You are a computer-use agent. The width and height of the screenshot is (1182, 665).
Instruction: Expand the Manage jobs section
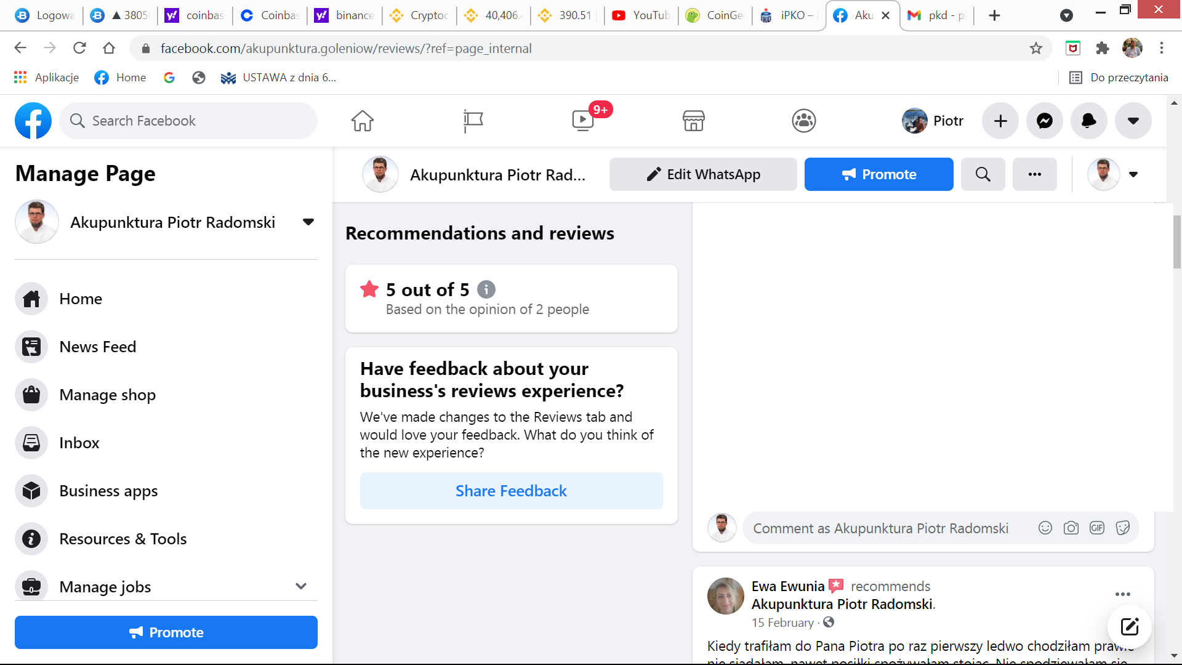click(x=301, y=586)
